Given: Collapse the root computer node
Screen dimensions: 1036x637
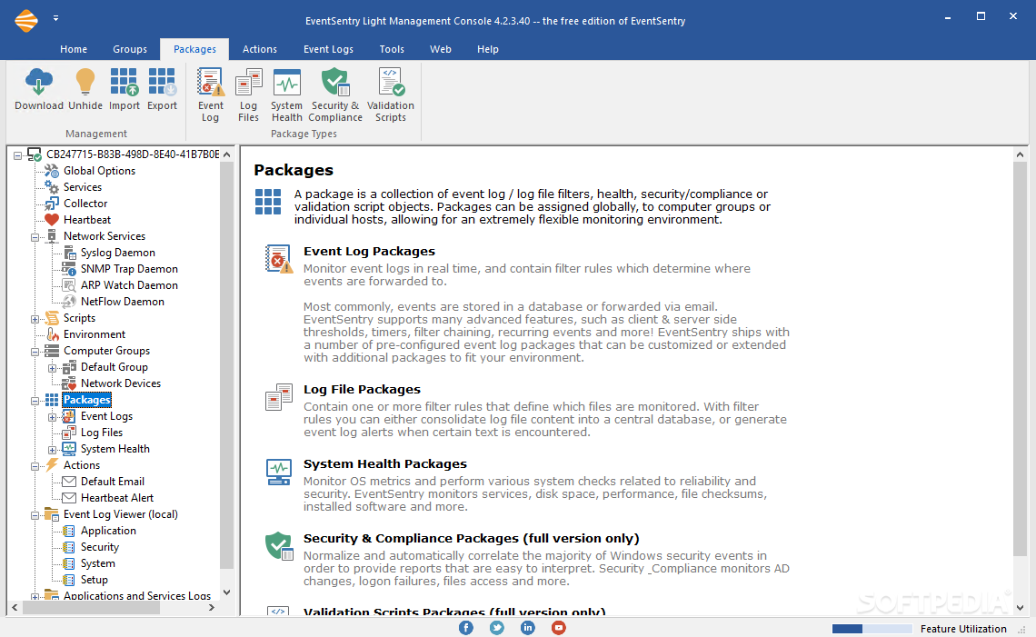Looking at the screenshot, I should (x=18, y=156).
